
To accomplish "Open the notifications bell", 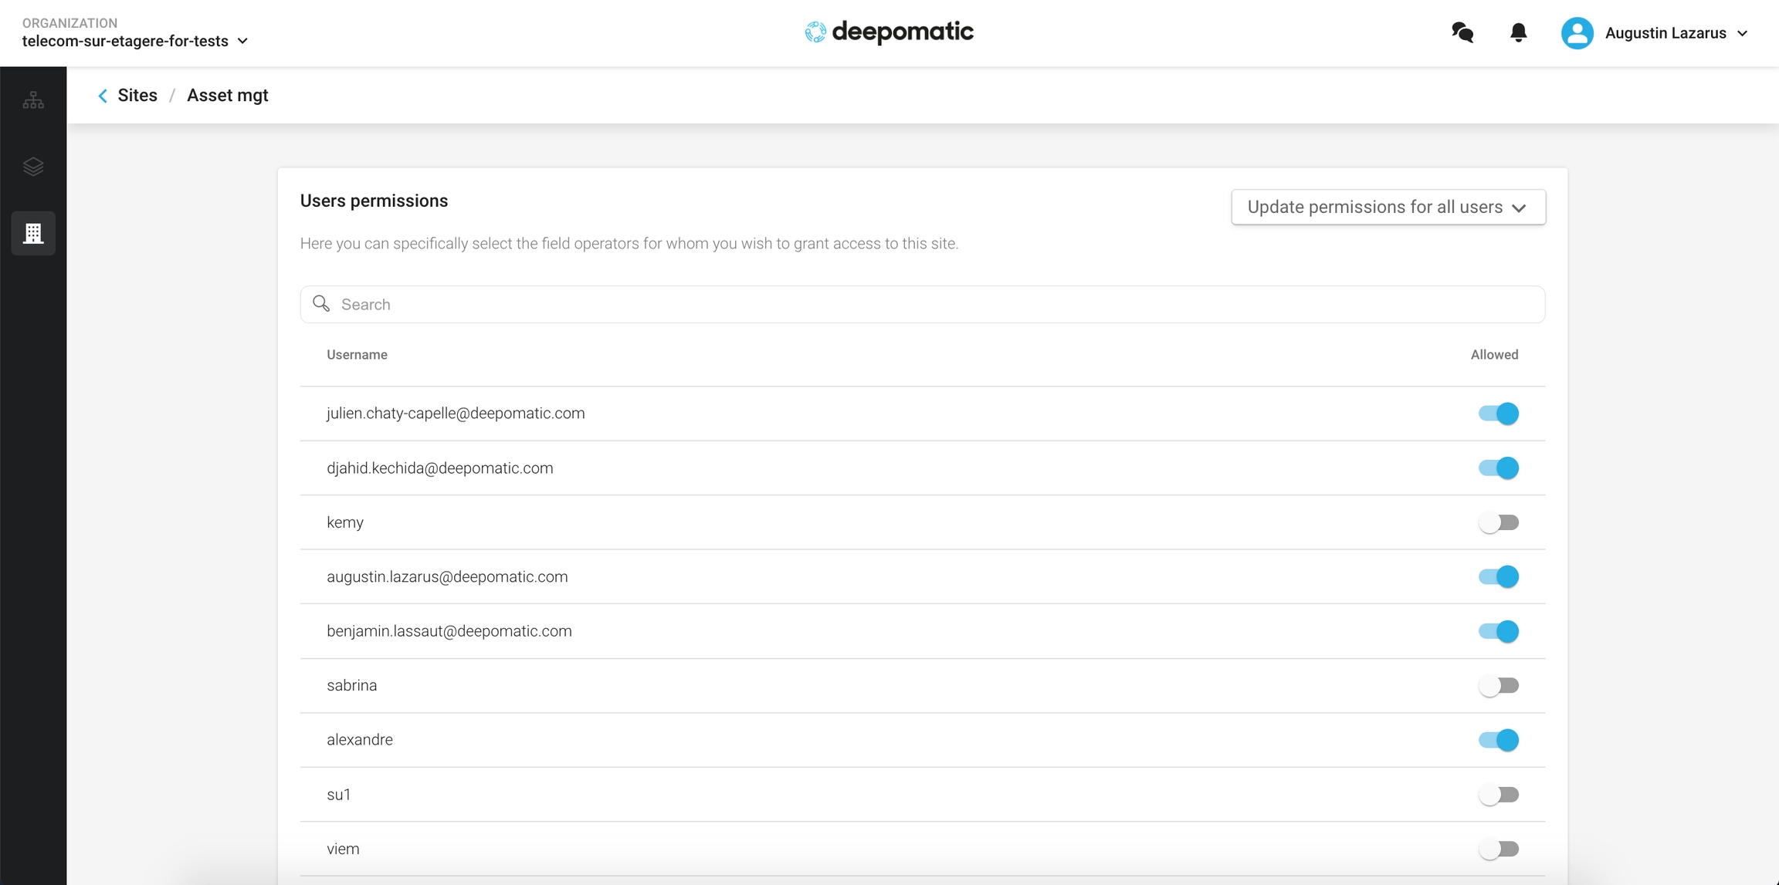I will [1518, 32].
